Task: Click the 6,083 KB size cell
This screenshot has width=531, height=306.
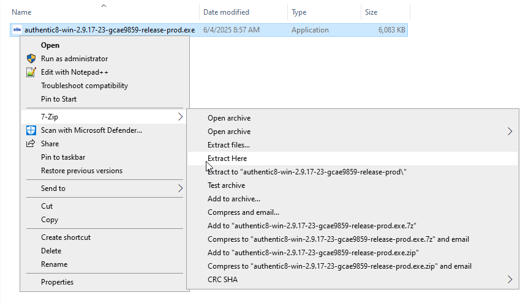Action: (x=392, y=30)
